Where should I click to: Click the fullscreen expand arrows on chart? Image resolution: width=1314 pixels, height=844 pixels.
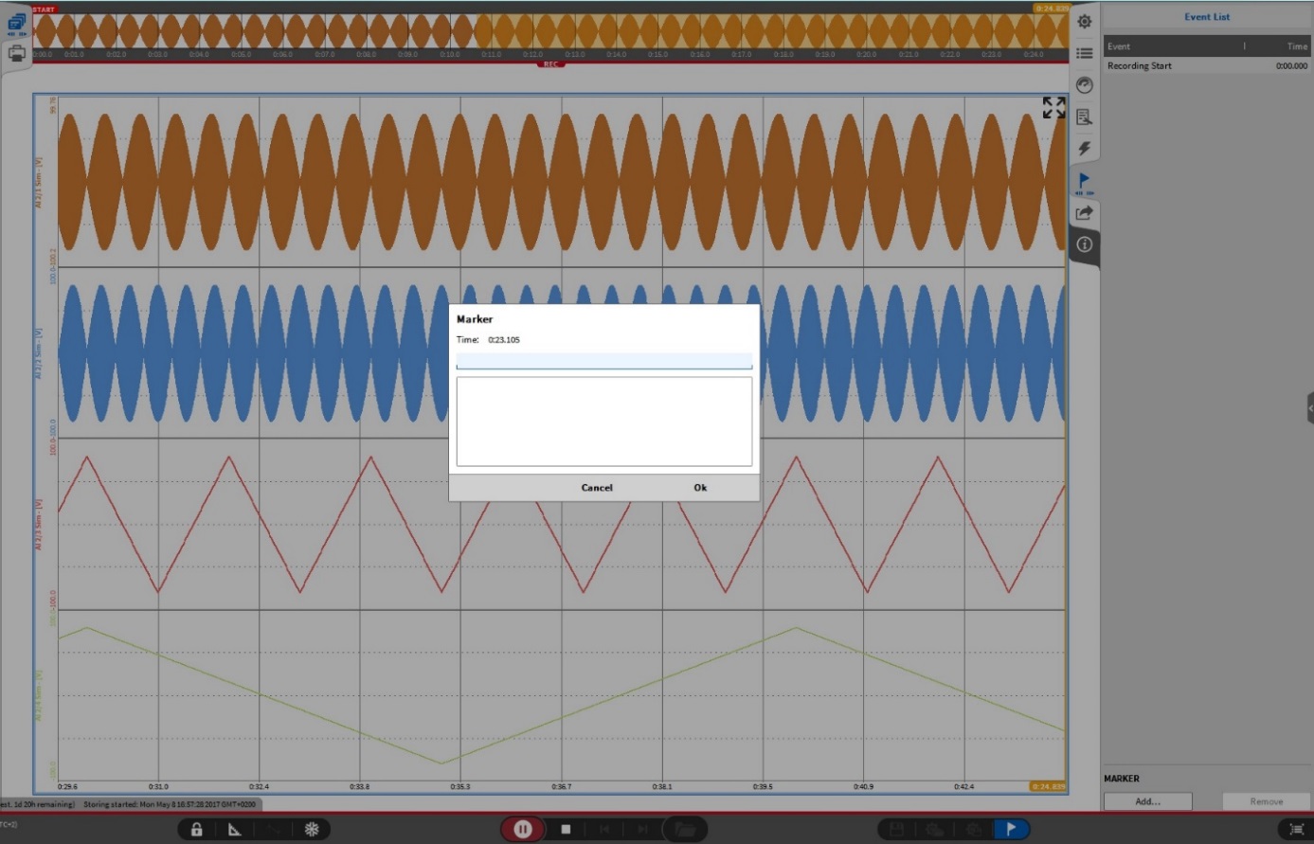(1053, 108)
